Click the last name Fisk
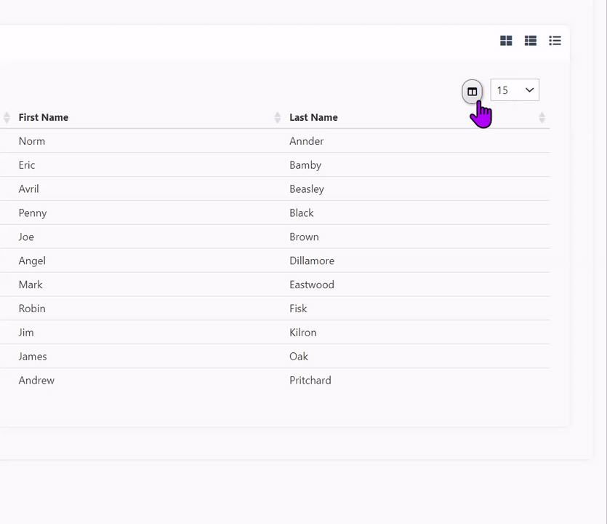 (x=298, y=309)
